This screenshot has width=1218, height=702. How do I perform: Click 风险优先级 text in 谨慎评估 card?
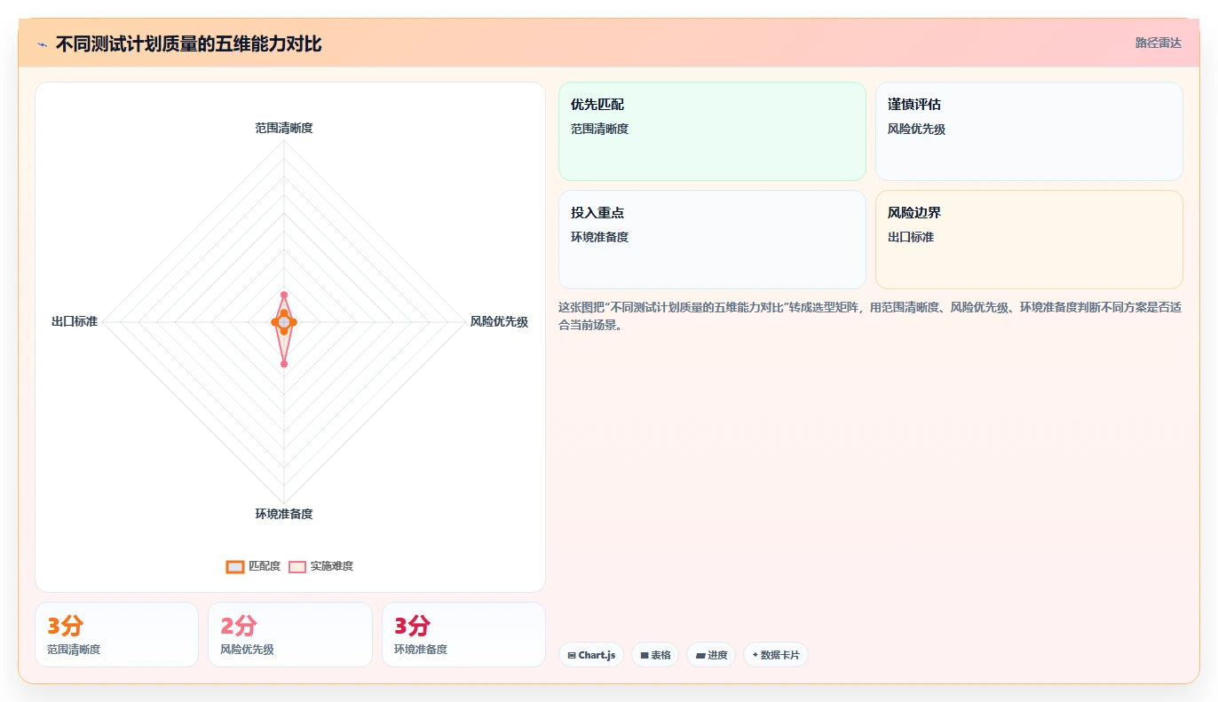coord(916,129)
